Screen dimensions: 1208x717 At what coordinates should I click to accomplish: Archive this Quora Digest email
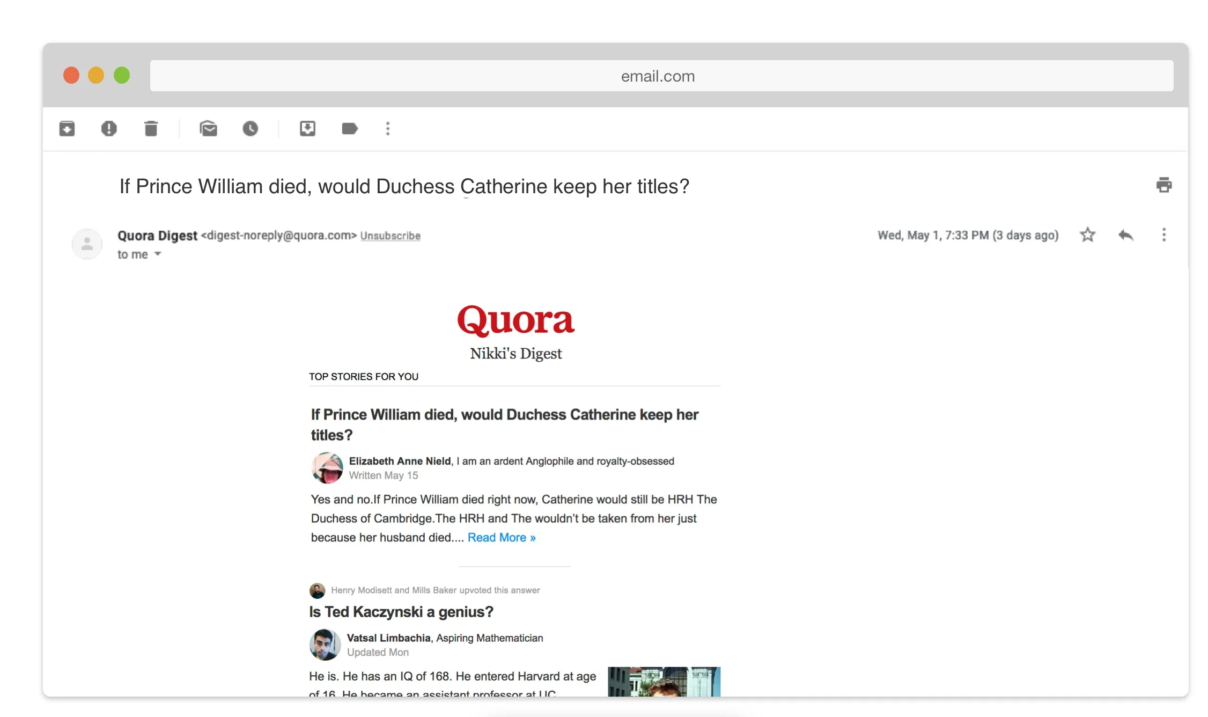[x=67, y=129]
